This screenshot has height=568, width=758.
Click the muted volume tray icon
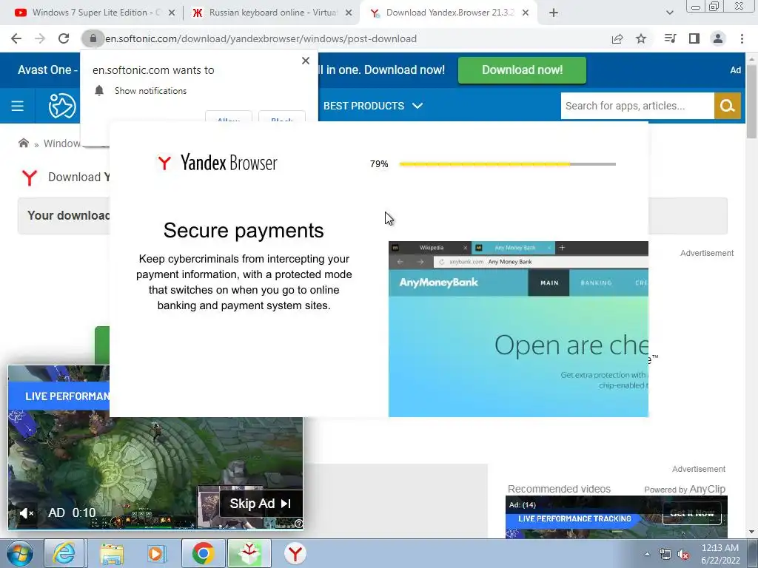coord(683,555)
